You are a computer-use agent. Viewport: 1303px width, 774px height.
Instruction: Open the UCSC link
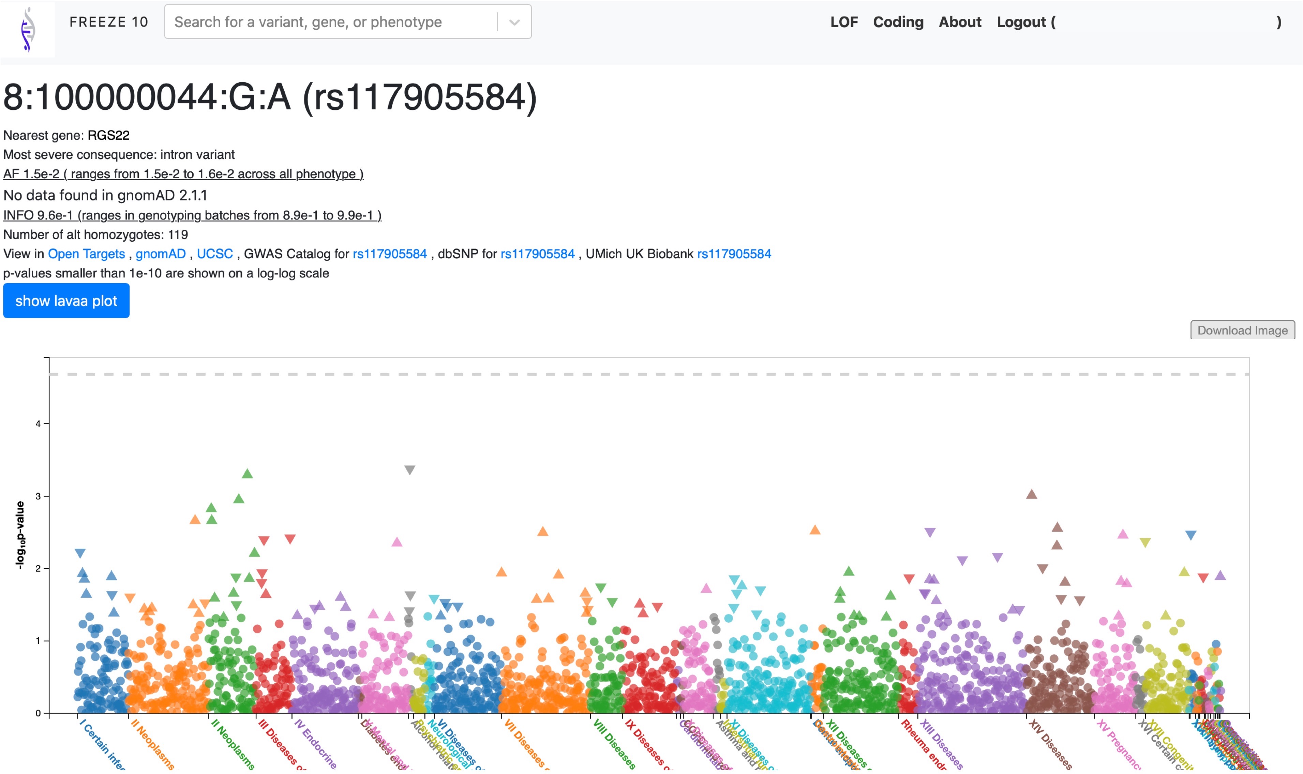point(214,254)
